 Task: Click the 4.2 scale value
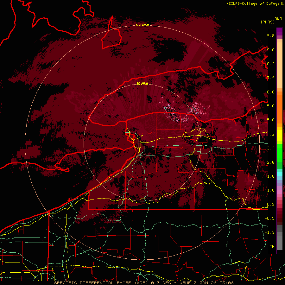point(271,134)
